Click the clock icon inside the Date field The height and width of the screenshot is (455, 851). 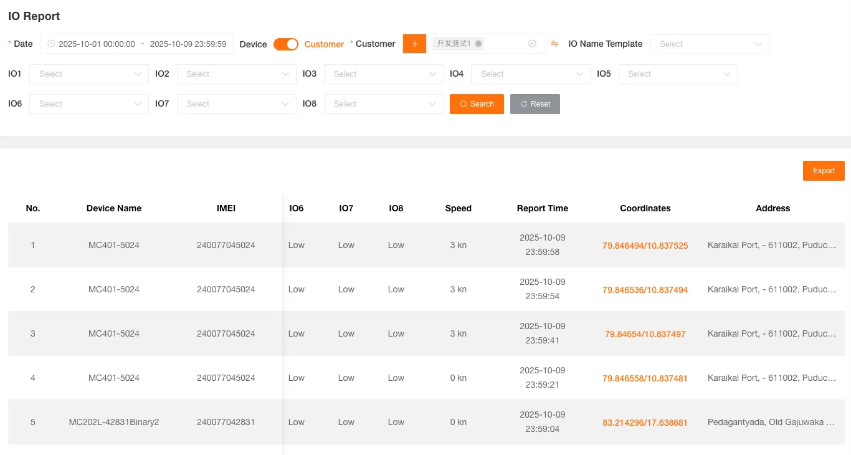click(50, 44)
